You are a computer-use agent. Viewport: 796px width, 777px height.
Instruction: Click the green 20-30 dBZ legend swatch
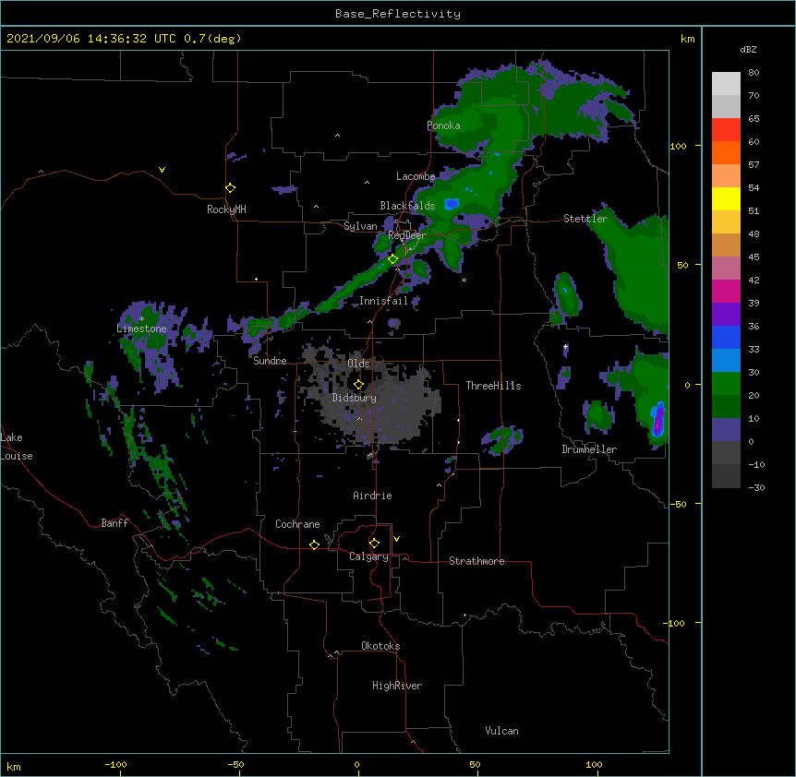(726, 384)
